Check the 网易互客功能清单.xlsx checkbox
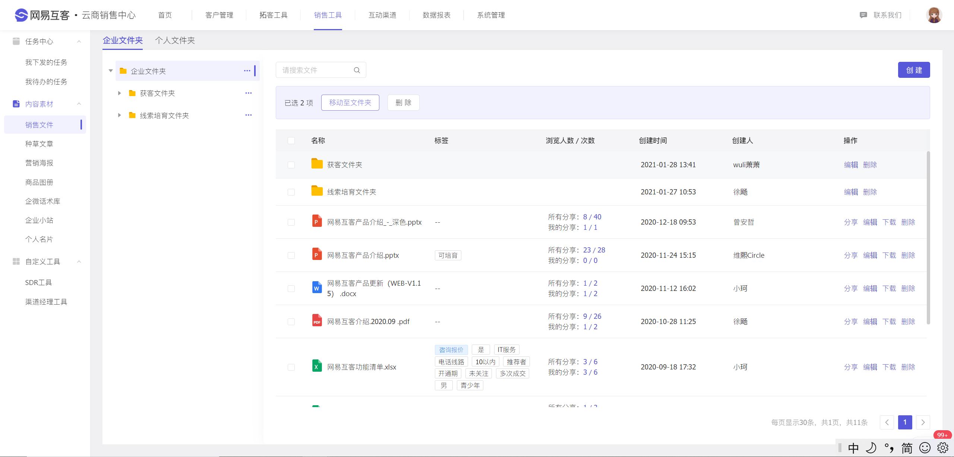The width and height of the screenshot is (954, 457). 291,367
